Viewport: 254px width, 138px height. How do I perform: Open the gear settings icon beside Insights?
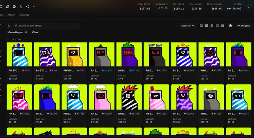pos(230,26)
